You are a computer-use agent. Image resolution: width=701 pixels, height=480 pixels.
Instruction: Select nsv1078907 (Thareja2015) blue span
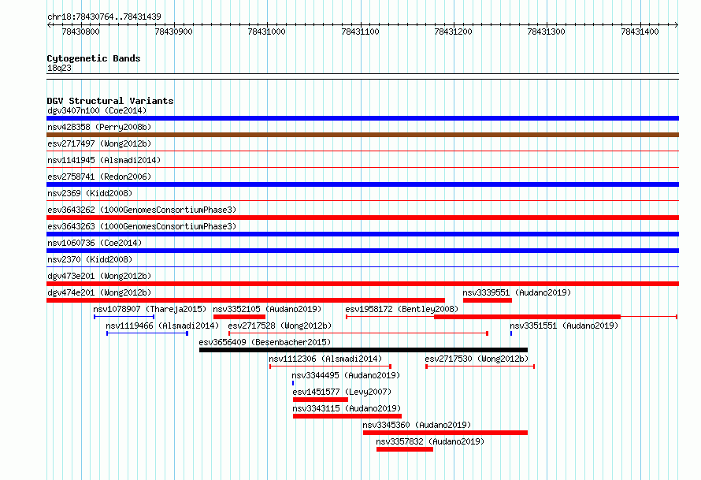coord(124,317)
